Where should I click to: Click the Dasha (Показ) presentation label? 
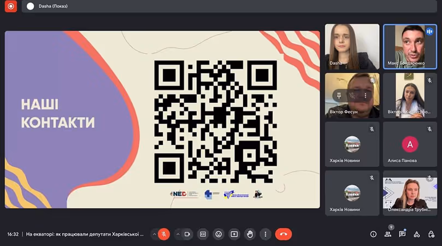(53, 6)
